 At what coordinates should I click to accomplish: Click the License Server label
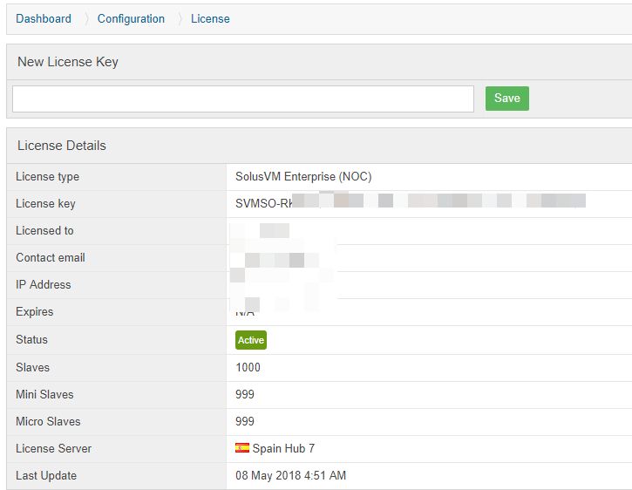(x=53, y=448)
